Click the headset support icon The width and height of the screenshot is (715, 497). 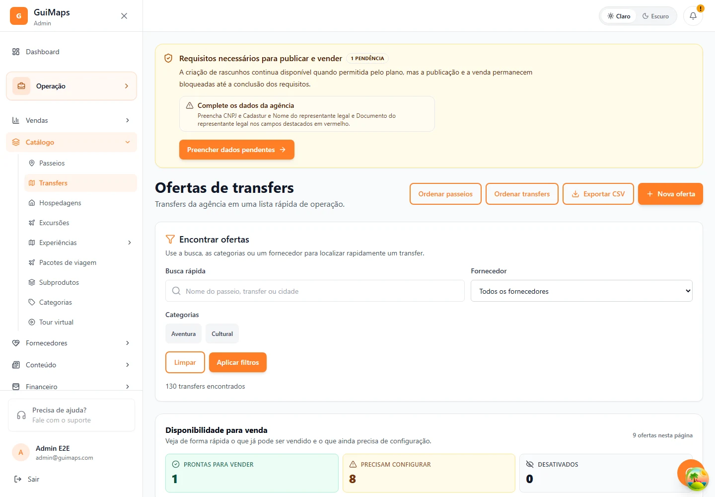click(21, 415)
